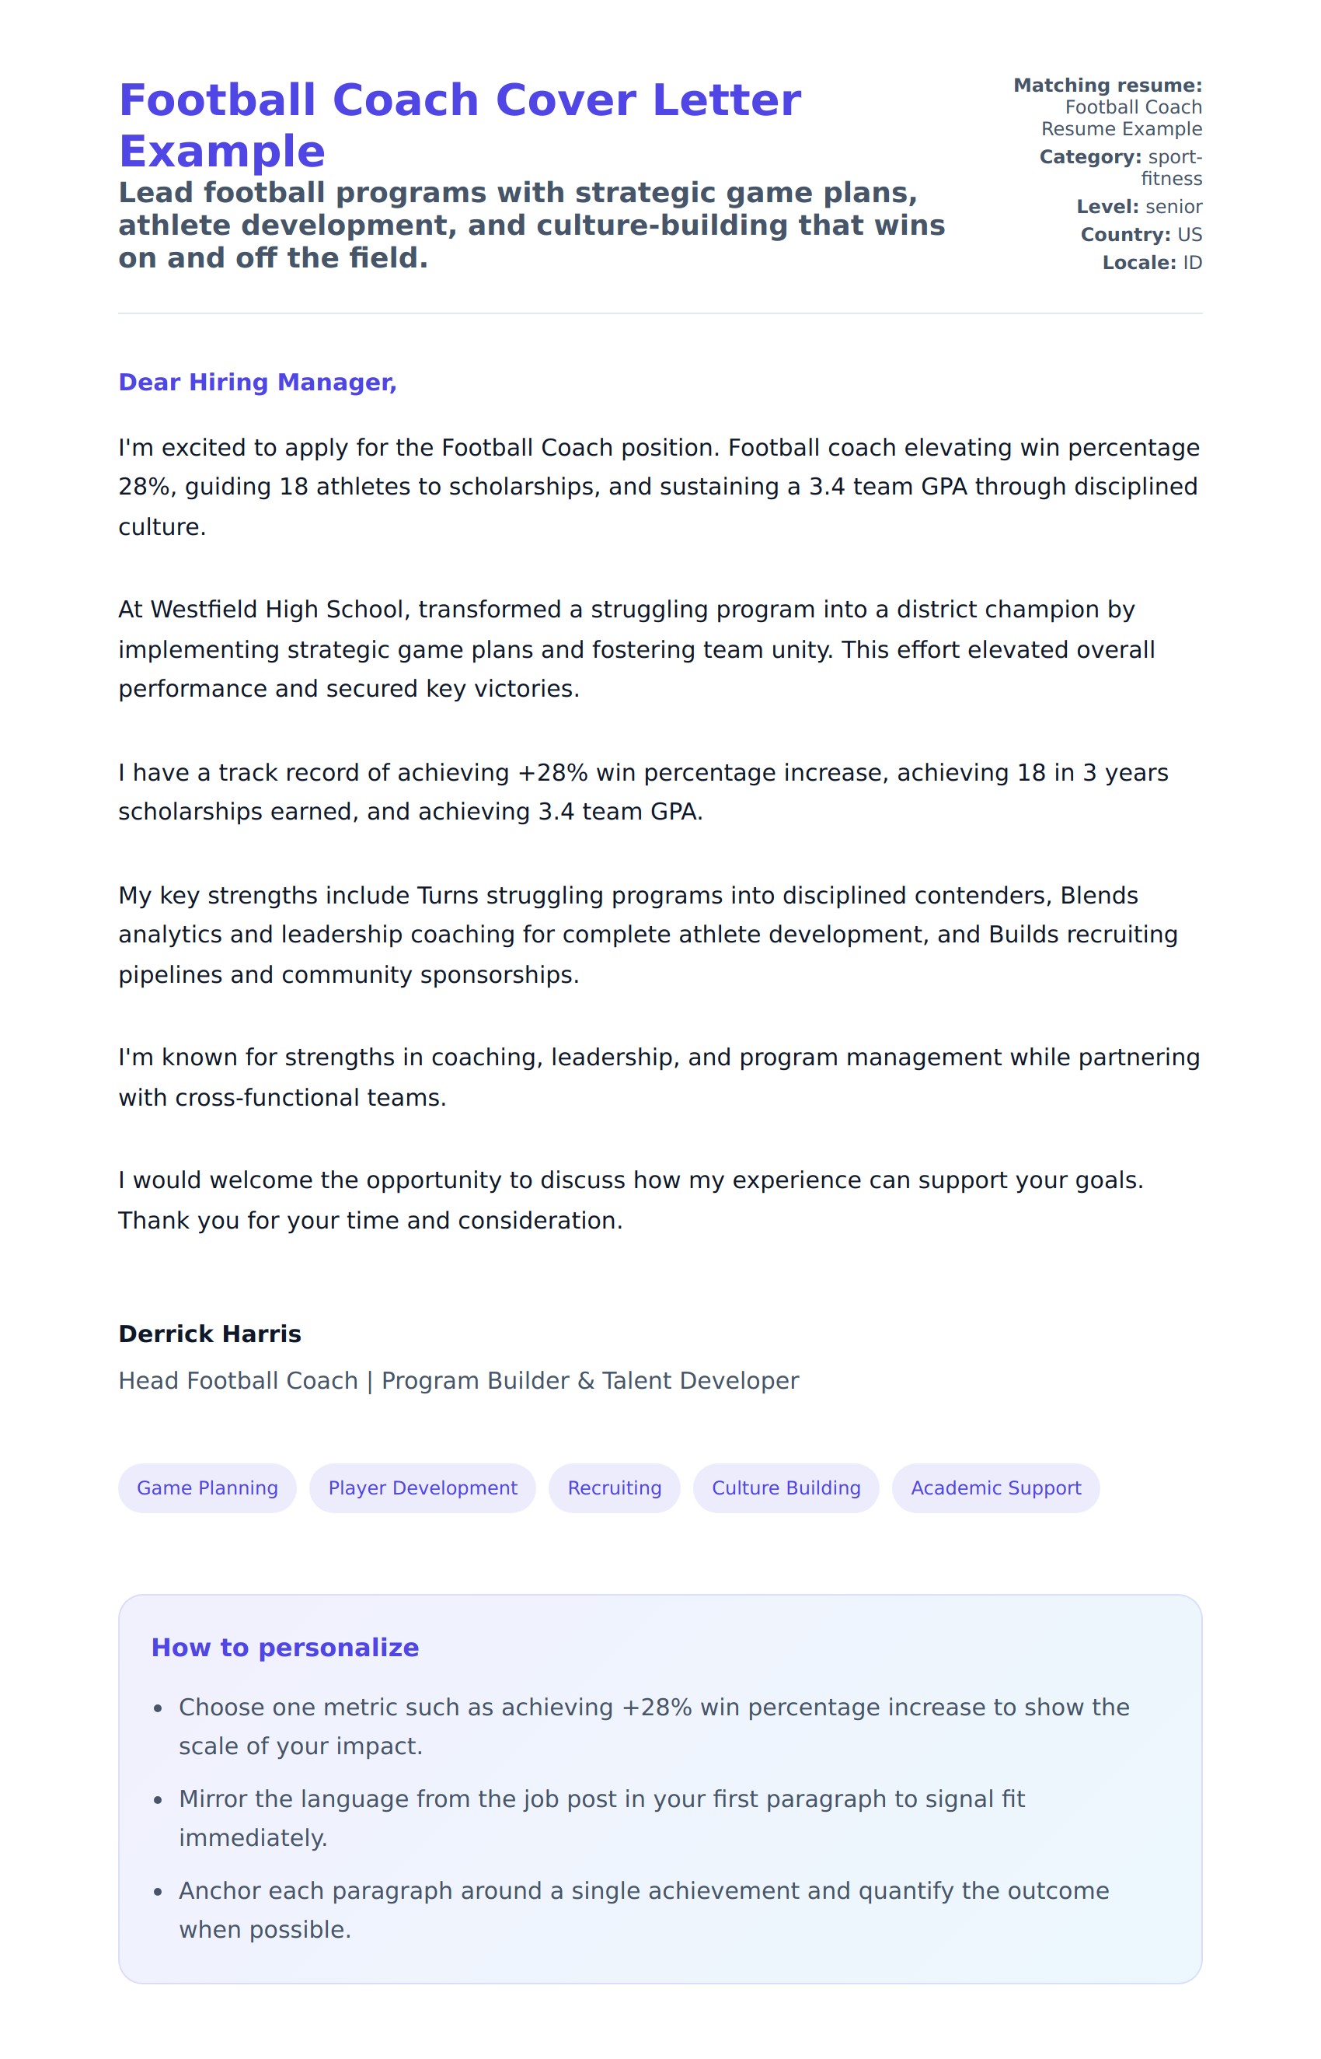Screen dimensions: 1321x2059
Task: Click the Locale ID label
Action: [1152, 263]
